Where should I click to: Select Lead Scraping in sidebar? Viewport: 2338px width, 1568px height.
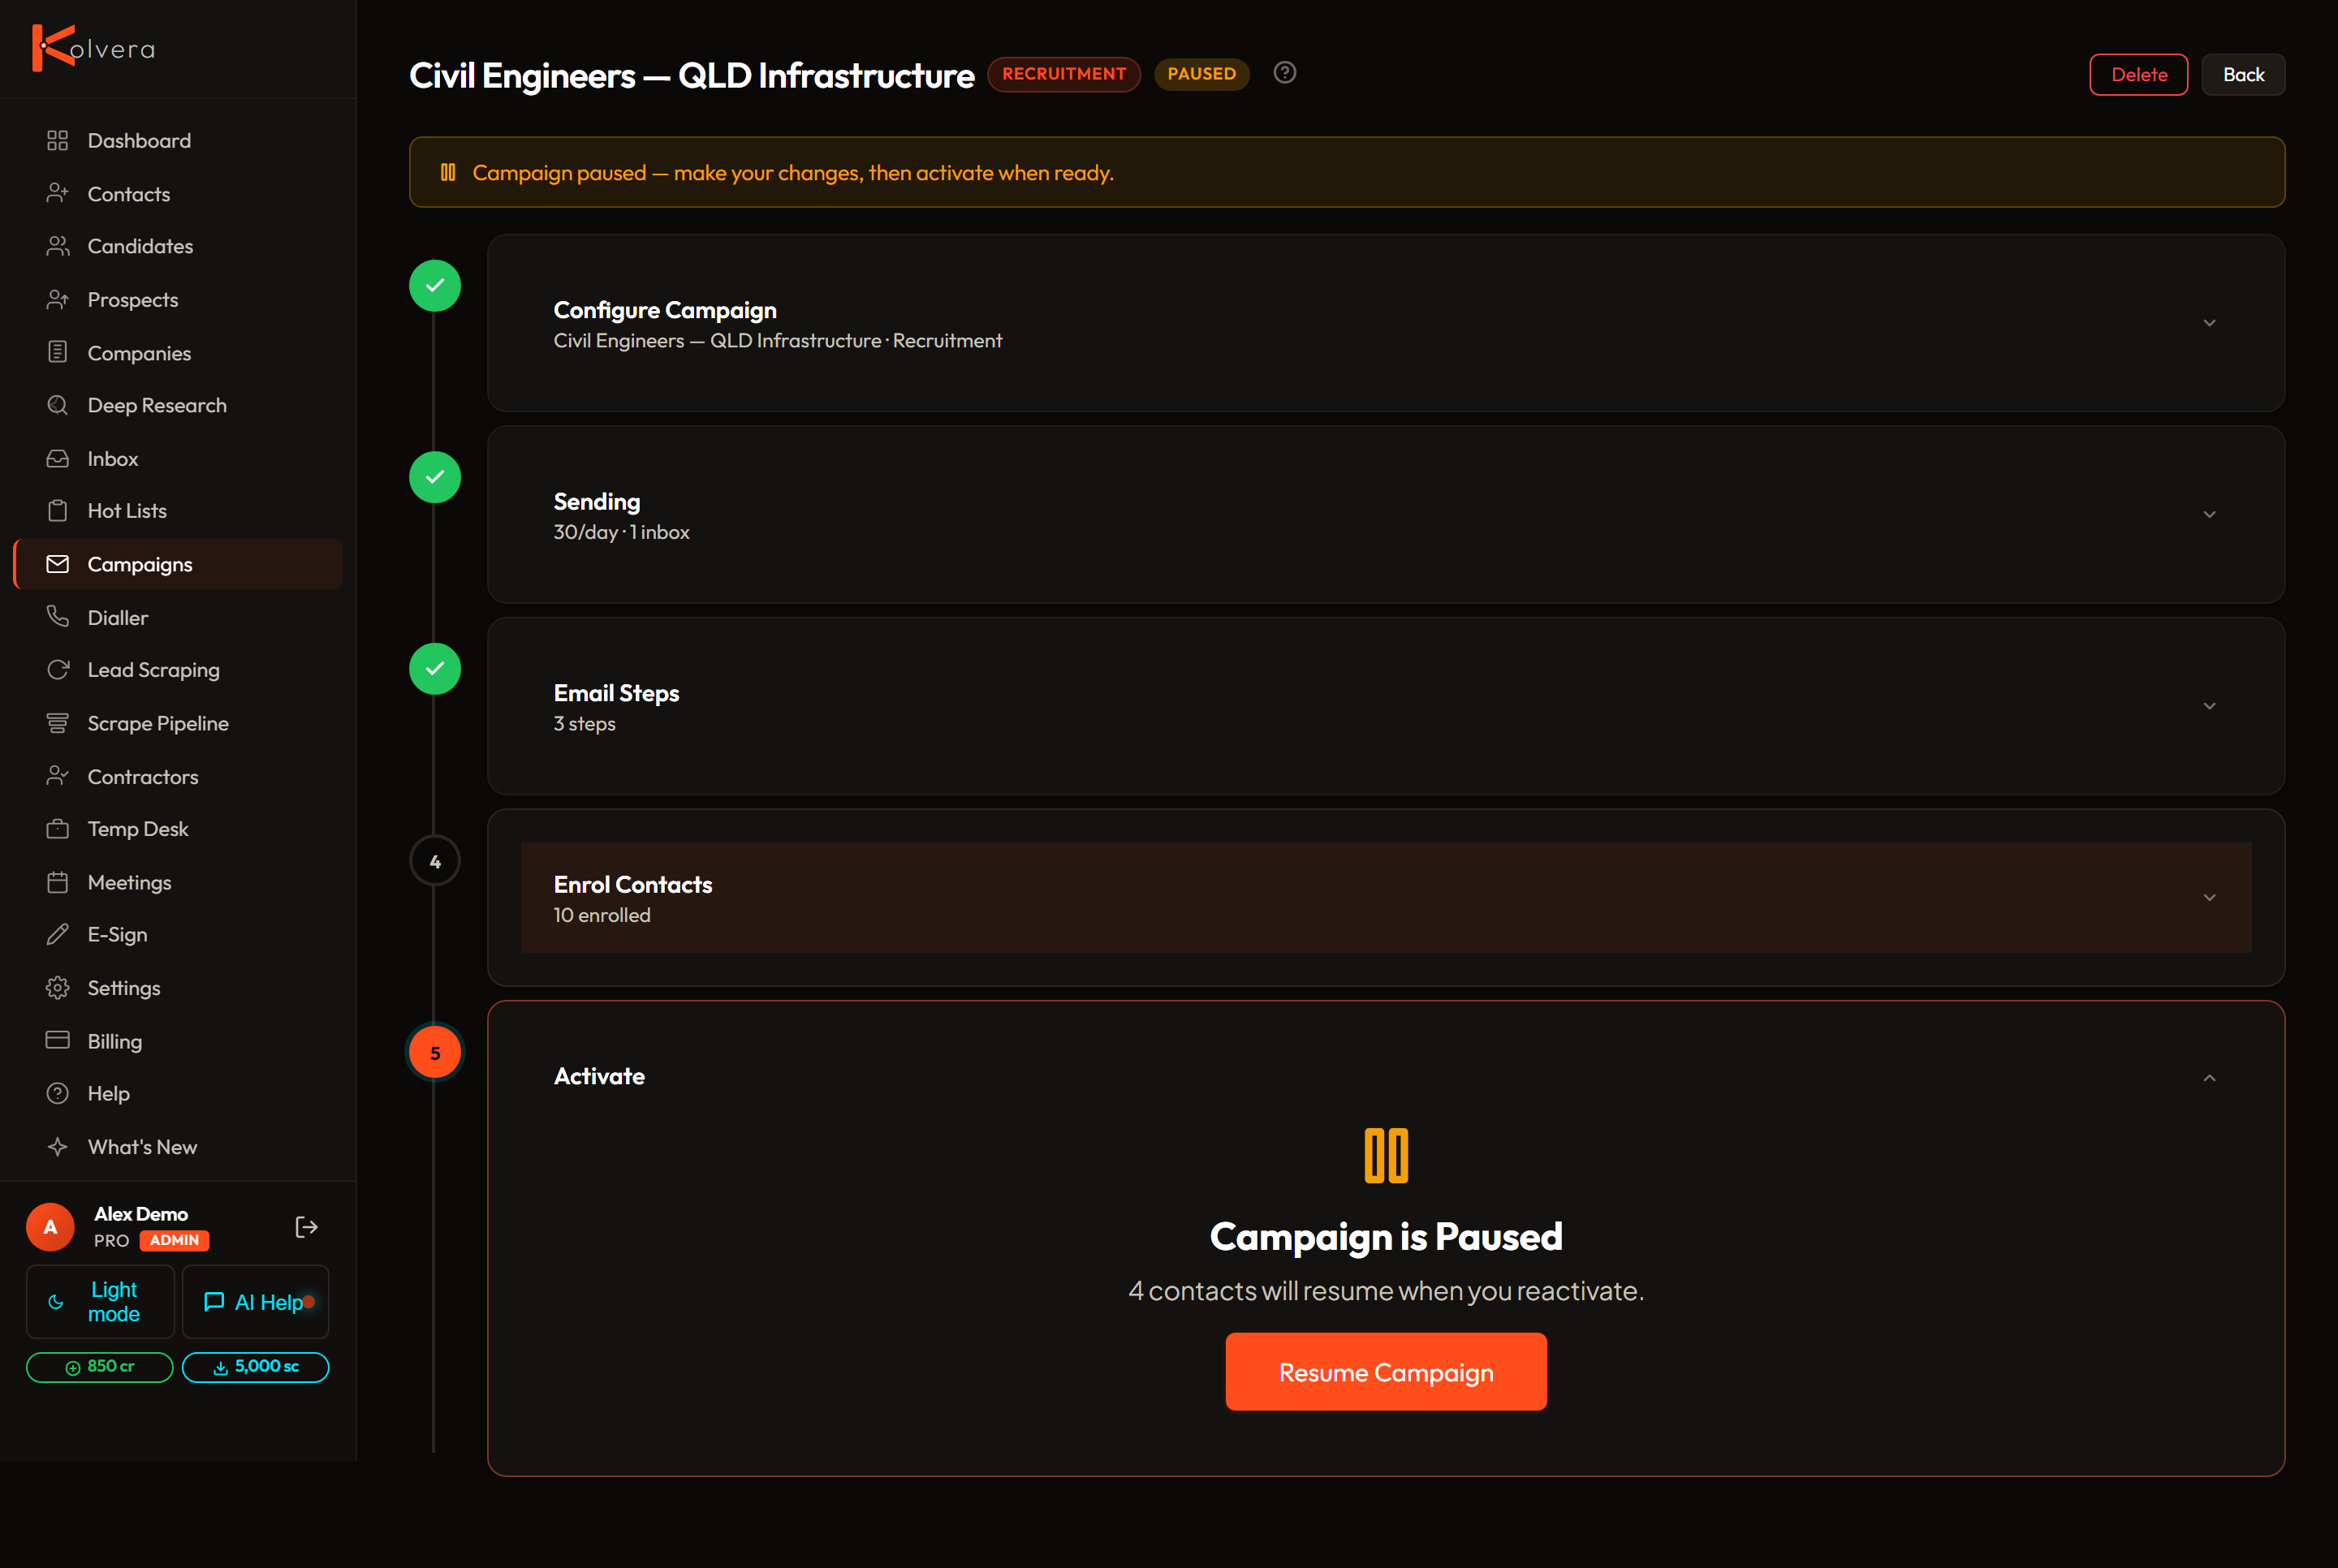click(x=178, y=670)
